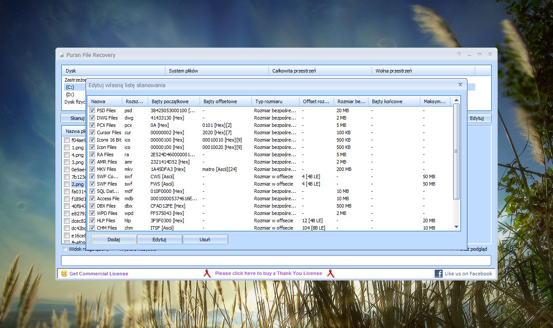
Task: Toggle the Icons 16 Bit checkbox
Action: [x=92, y=140]
